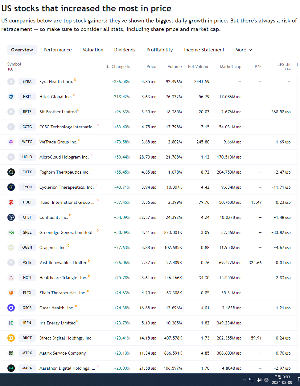Click the MicroCloud Hologram logo icon

pyautogui.click(x=11, y=157)
